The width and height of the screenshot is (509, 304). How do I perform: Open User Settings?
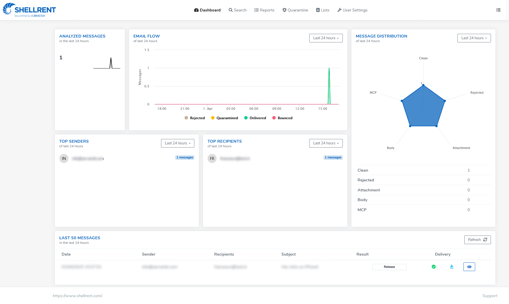point(352,10)
